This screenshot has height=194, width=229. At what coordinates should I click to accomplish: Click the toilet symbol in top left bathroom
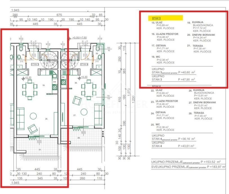[x=21, y=48]
